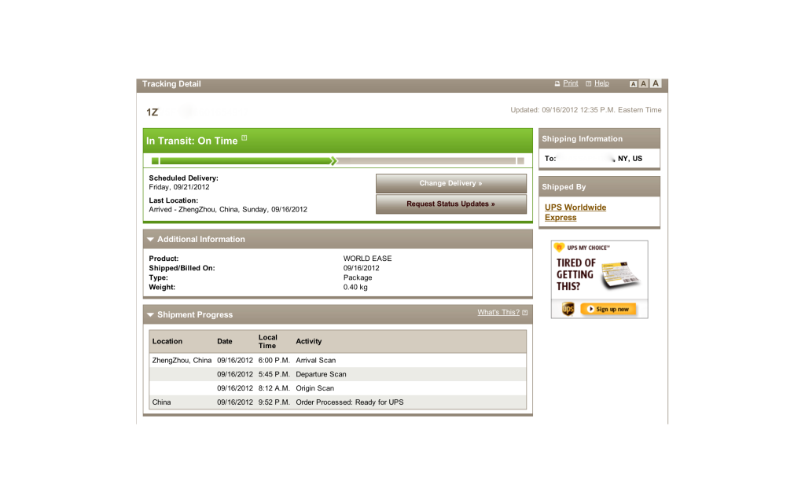
Task: Click the 8:12 A.M. time cell
Action: click(274, 388)
